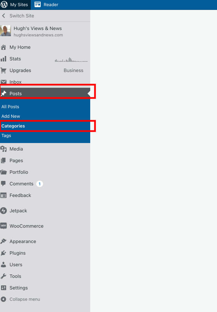Click the My Home house icon

coord(4,47)
